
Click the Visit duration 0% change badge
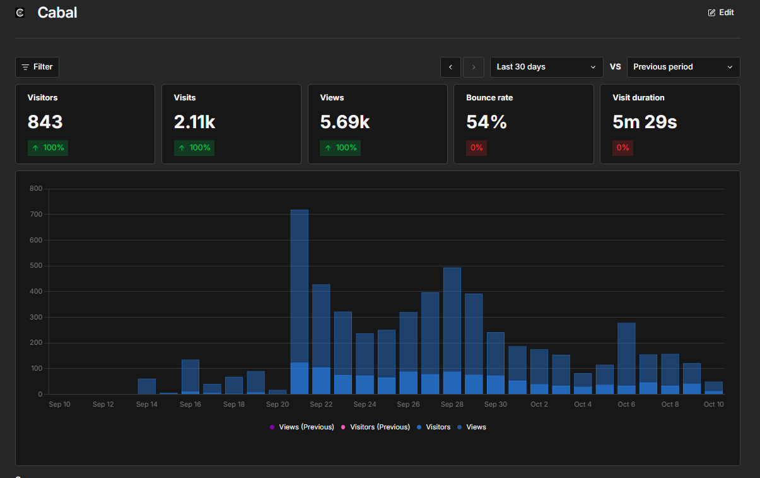tap(623, 148)
